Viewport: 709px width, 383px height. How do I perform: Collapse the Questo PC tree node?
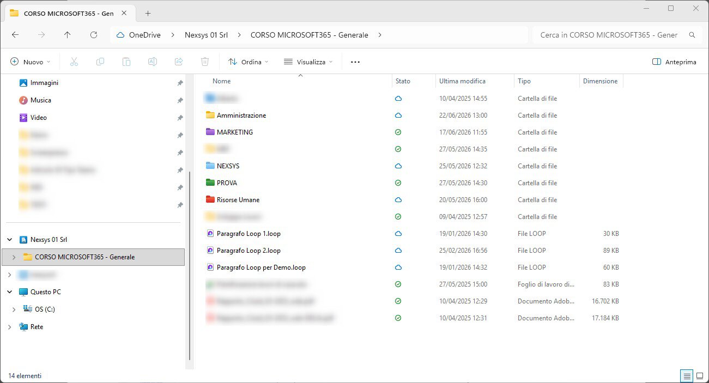coord(10,292)
